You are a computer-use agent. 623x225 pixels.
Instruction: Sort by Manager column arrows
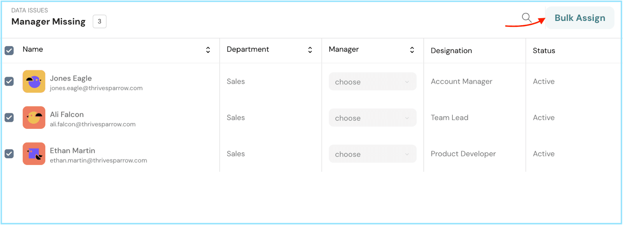[x=412, y=50]
